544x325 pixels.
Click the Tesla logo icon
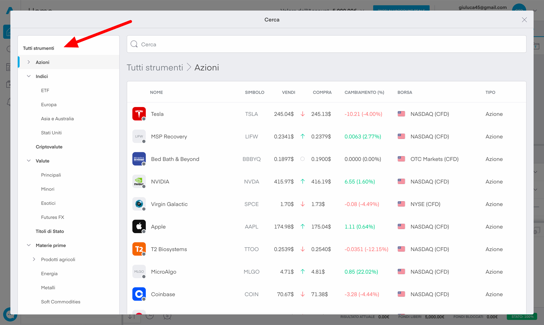(139, 114)
